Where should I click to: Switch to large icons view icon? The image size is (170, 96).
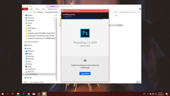(x=140, y=82)
